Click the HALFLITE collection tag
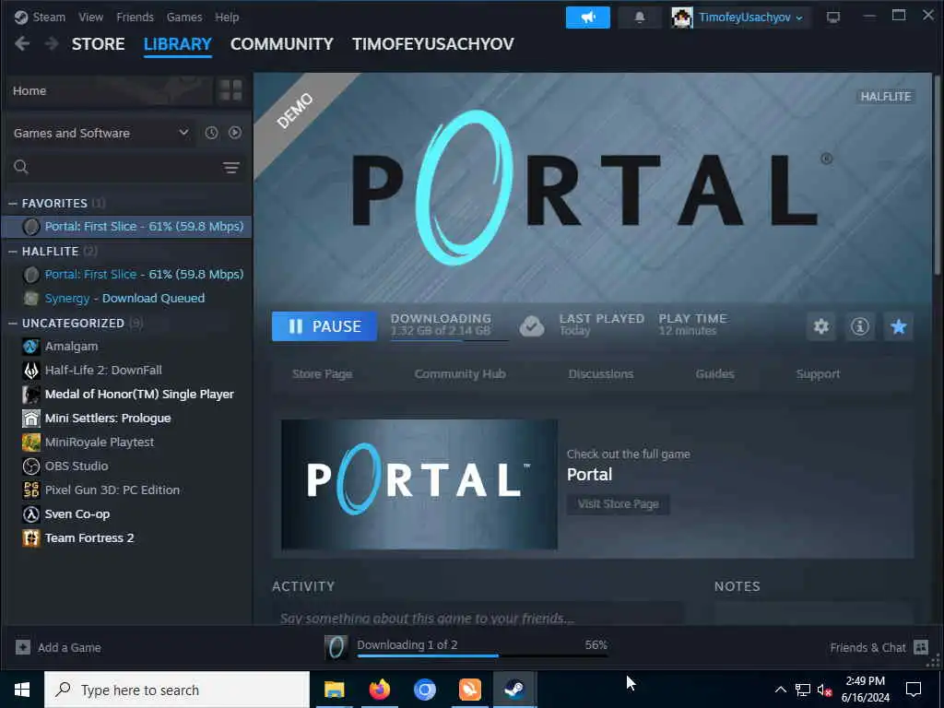The width and height of the screenshot is (944, 708). 886,96
